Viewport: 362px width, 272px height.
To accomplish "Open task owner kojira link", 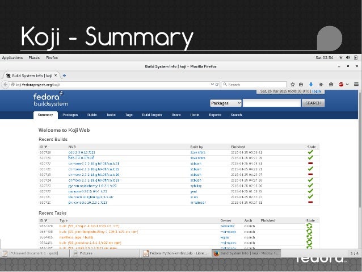I will point(224,237).
